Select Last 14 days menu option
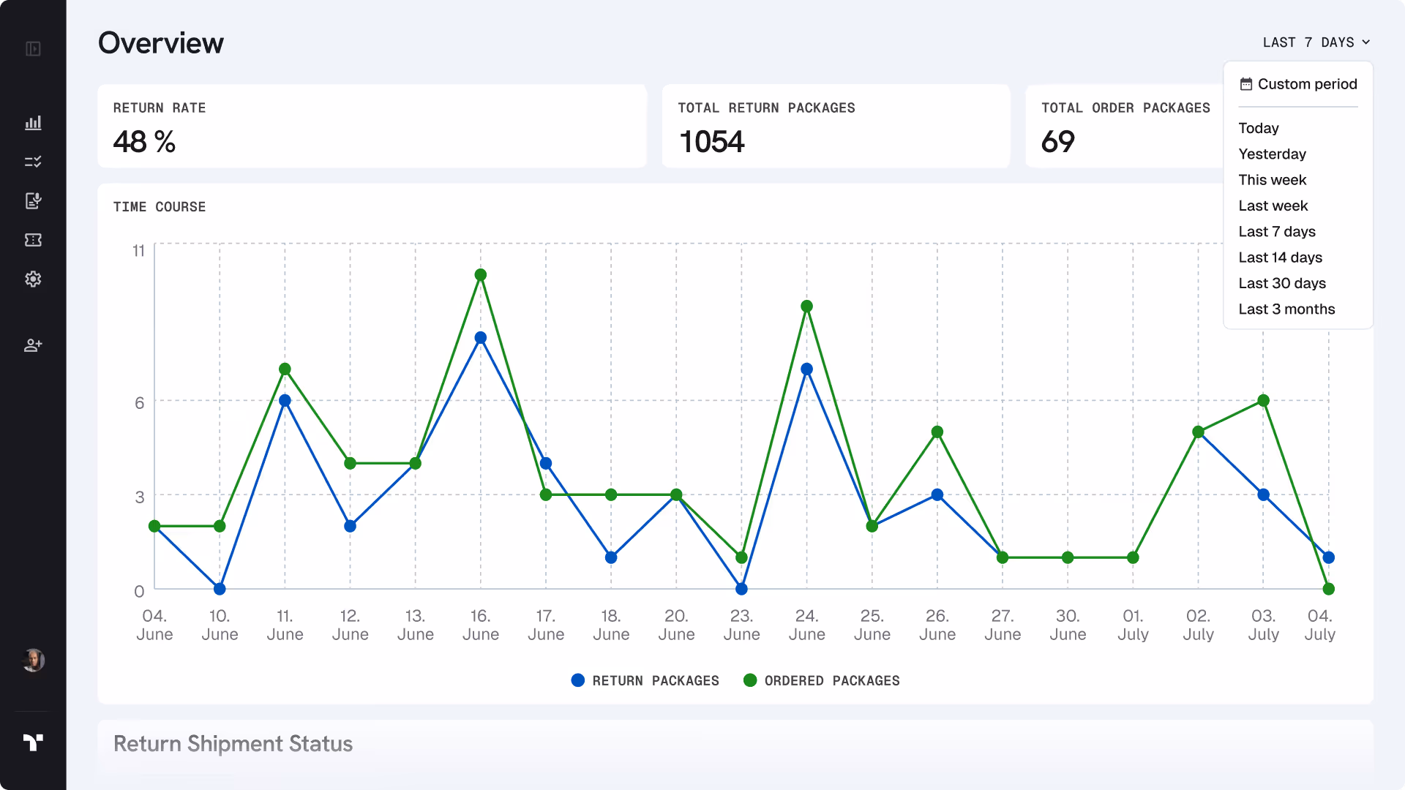Viewport: 1405px width, 790px height. click(x=1280, y=257)
